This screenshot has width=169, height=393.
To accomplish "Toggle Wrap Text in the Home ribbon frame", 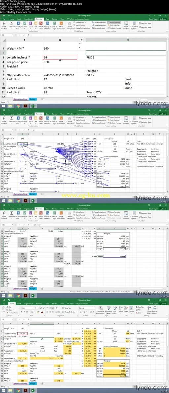I will tap(66, 308).
